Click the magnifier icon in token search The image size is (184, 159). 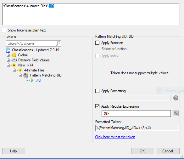click(x=58, y=43)
